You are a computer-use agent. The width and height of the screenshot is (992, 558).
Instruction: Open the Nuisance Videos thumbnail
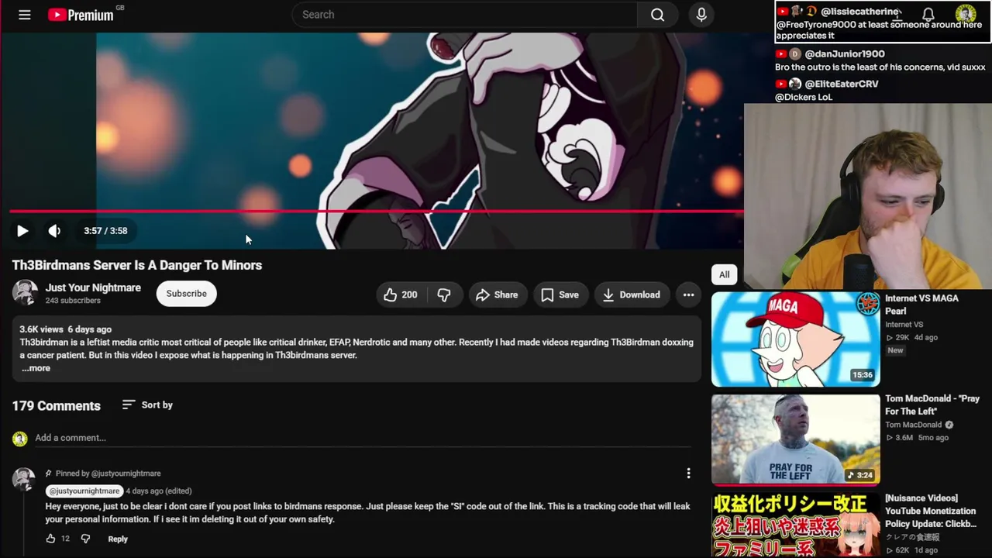pos(796,525)
